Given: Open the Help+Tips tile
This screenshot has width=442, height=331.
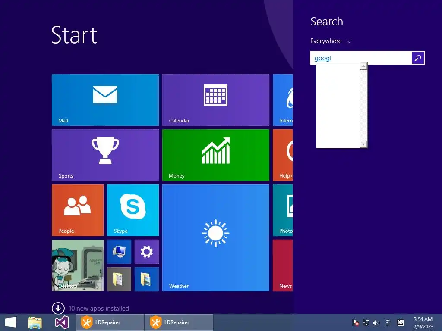Looking at the screenshot, I should [283, 155].
